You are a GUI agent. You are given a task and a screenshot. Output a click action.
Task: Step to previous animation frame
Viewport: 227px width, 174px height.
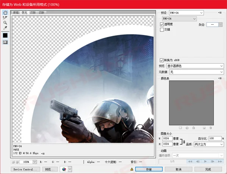coord(197,161)
